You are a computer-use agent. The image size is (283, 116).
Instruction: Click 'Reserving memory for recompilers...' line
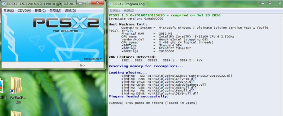[146, 66]
